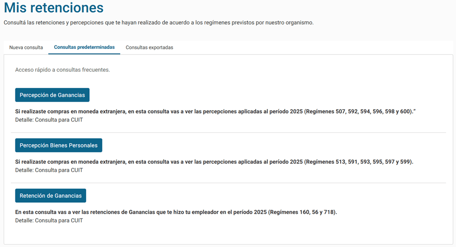This screenshot has height=247, width=456.
Task: Click the Regímenes 513, 591, 593 text
Action: pyautogui.click(x=359, y=162)
